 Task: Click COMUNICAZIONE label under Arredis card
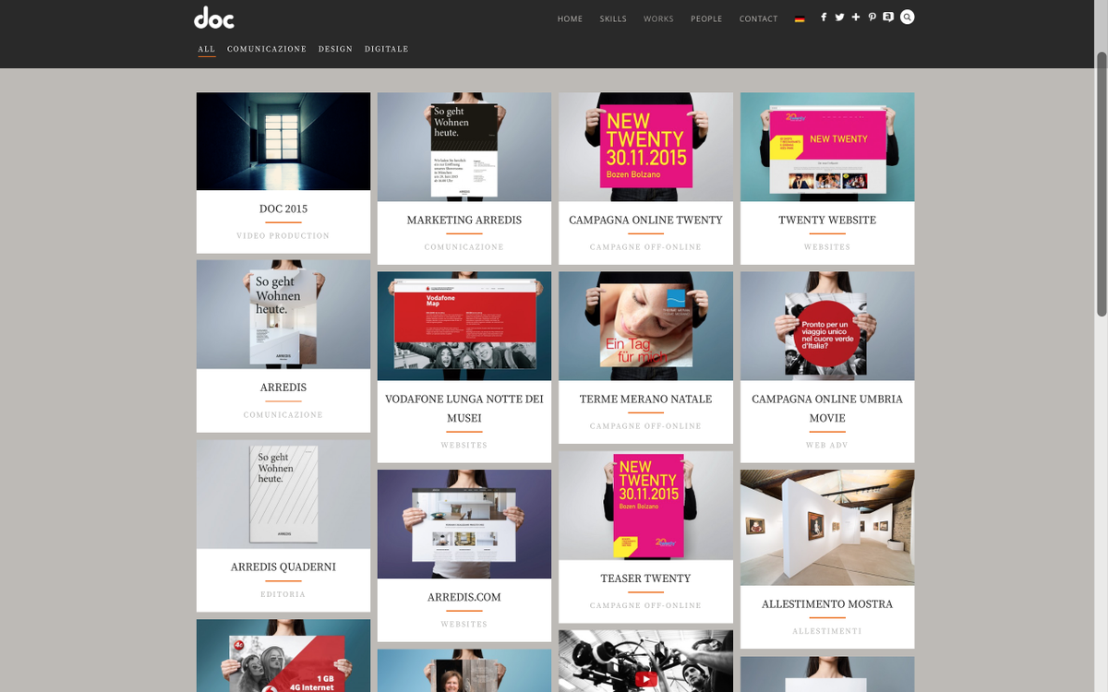(283, 415)
